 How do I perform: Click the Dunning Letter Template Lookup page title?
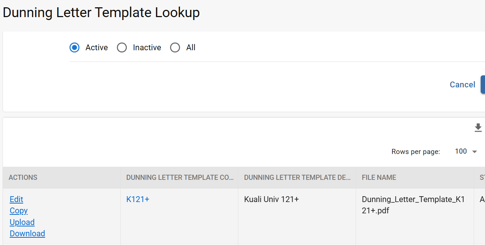(x=101, y=13)
